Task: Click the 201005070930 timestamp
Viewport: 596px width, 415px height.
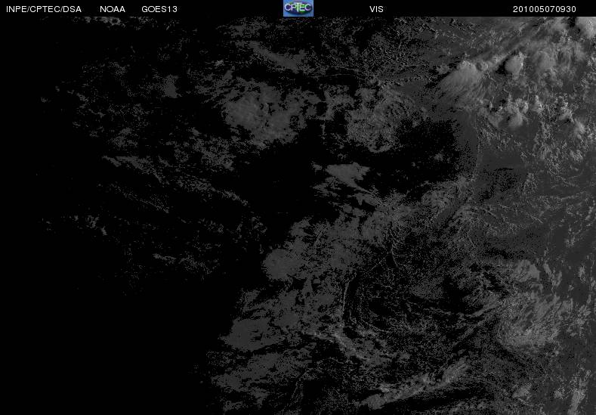Action: [545, 9]
